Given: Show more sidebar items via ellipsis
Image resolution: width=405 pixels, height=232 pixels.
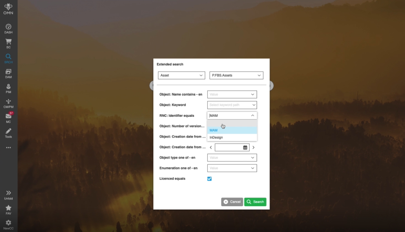Looking at the screenshot, I should tap(8, 148).
